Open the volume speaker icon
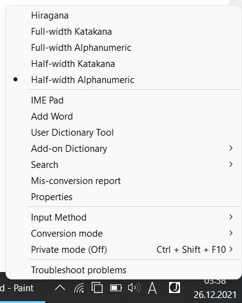This screenshot has height=303, width=242. tap(134, 288)
